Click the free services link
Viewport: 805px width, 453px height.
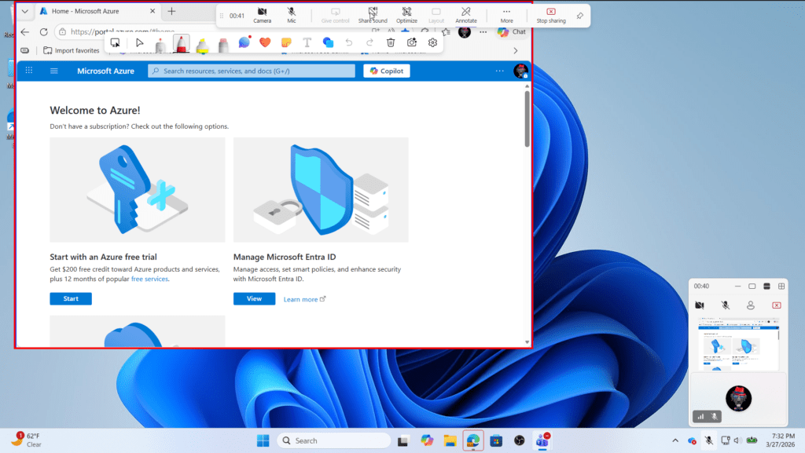(x=149, y=278)
